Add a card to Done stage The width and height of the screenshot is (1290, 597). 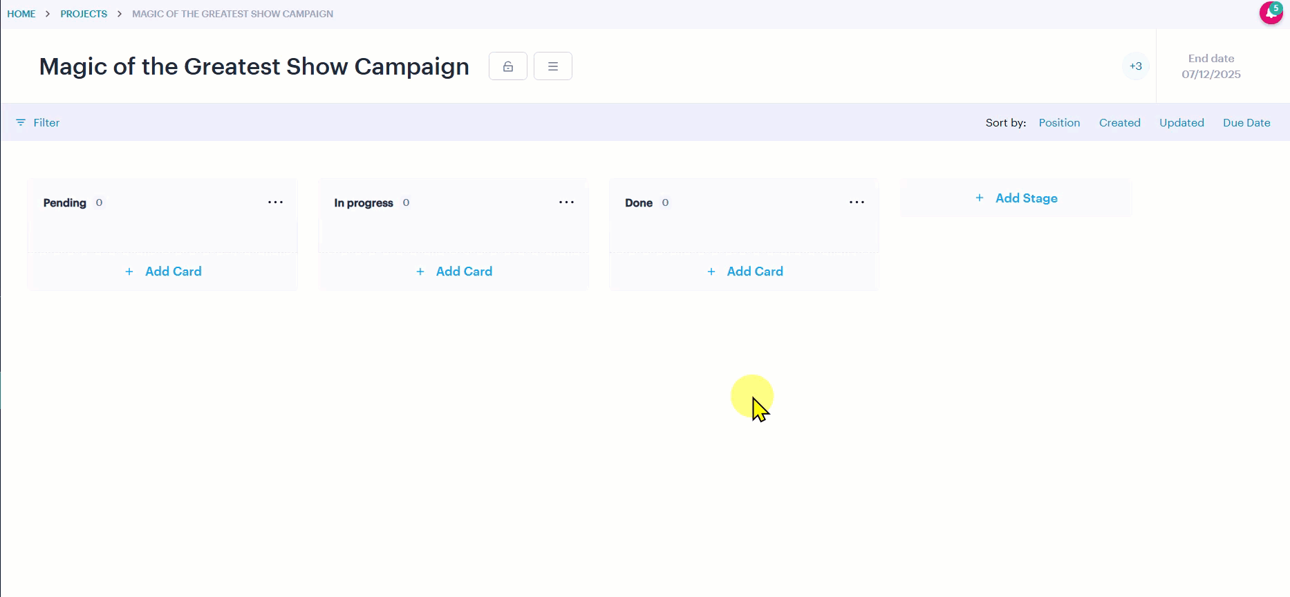(x=745, y=272)
